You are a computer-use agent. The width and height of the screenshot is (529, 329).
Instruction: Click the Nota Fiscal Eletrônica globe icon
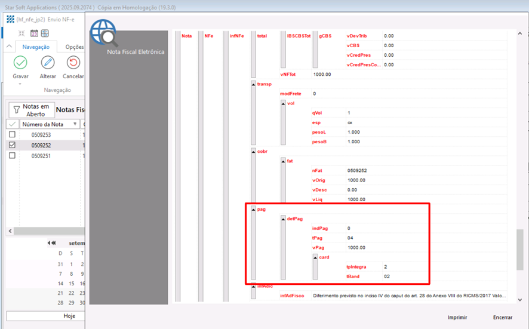(x=103, y=33)
